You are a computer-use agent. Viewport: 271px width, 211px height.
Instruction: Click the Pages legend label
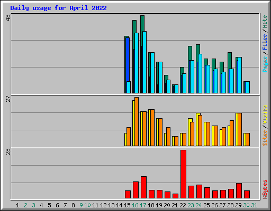[x=265, y=64]
